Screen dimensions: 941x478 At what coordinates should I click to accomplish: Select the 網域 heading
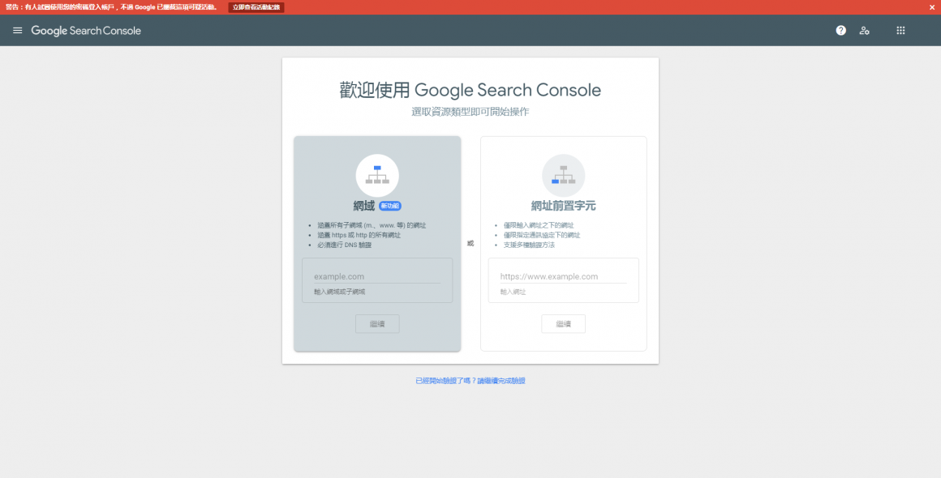[x=364, y=206]
